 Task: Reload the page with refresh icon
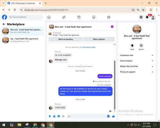tap(15, 10)
